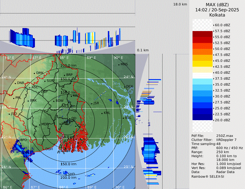This screenshot has width=245, height=189.
Task: Select the yellow swatch below 45.0 dBZ
Action: click(203, 64)
